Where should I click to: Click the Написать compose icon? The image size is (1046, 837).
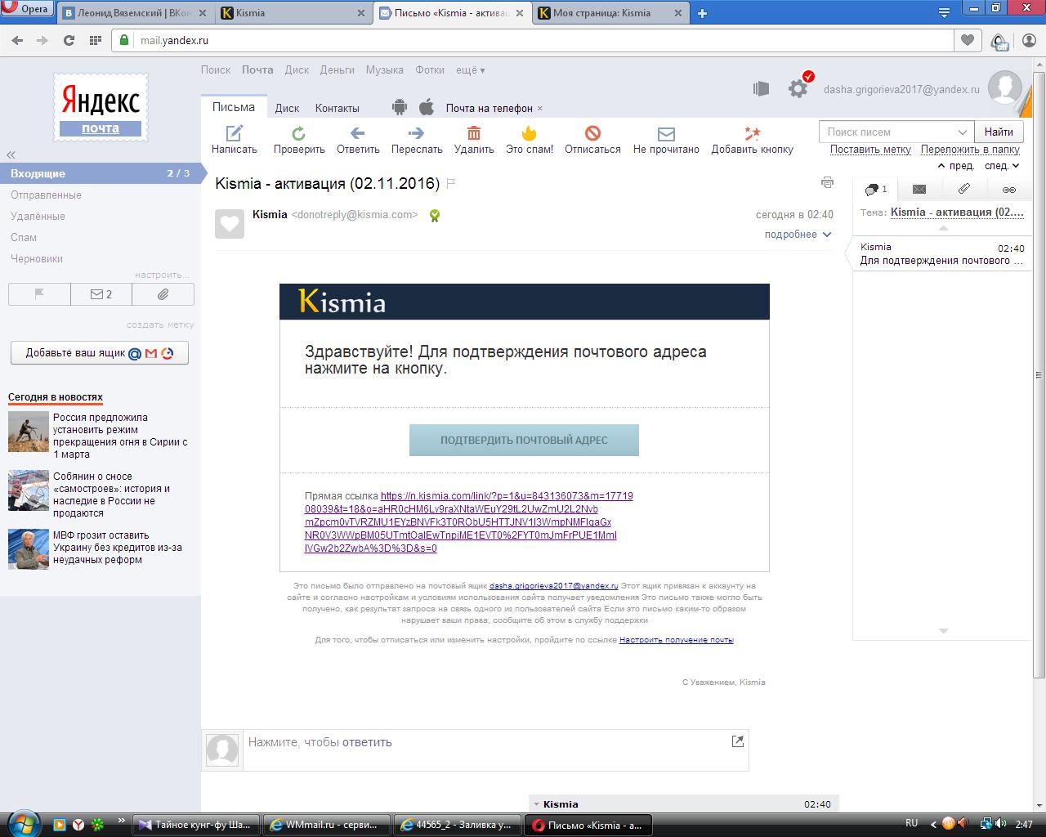pos(235,132)
